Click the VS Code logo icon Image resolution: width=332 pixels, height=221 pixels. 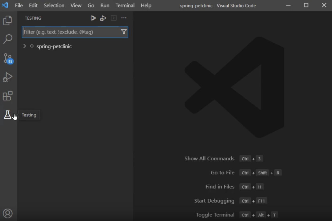[5, 5]
